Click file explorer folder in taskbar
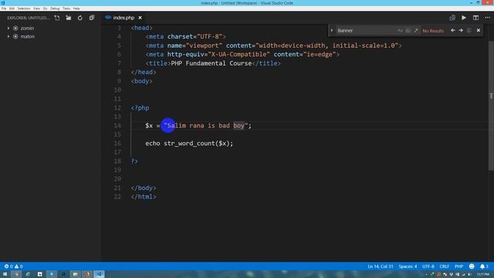Image resolution: width=494 pixels, height=278 pixels. (x=76, y=274)
